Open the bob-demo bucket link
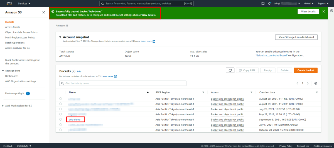The height and width of the screenshot is (148, 334). tap(75, 120)
